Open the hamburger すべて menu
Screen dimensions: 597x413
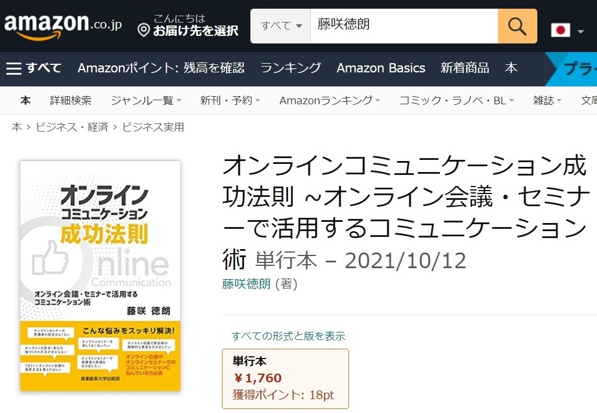point(34,68)
